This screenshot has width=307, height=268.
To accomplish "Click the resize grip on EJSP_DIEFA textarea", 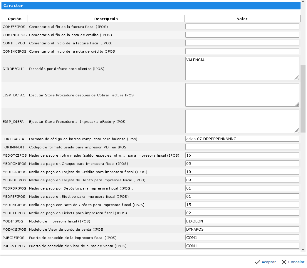I will pos(297,130).
